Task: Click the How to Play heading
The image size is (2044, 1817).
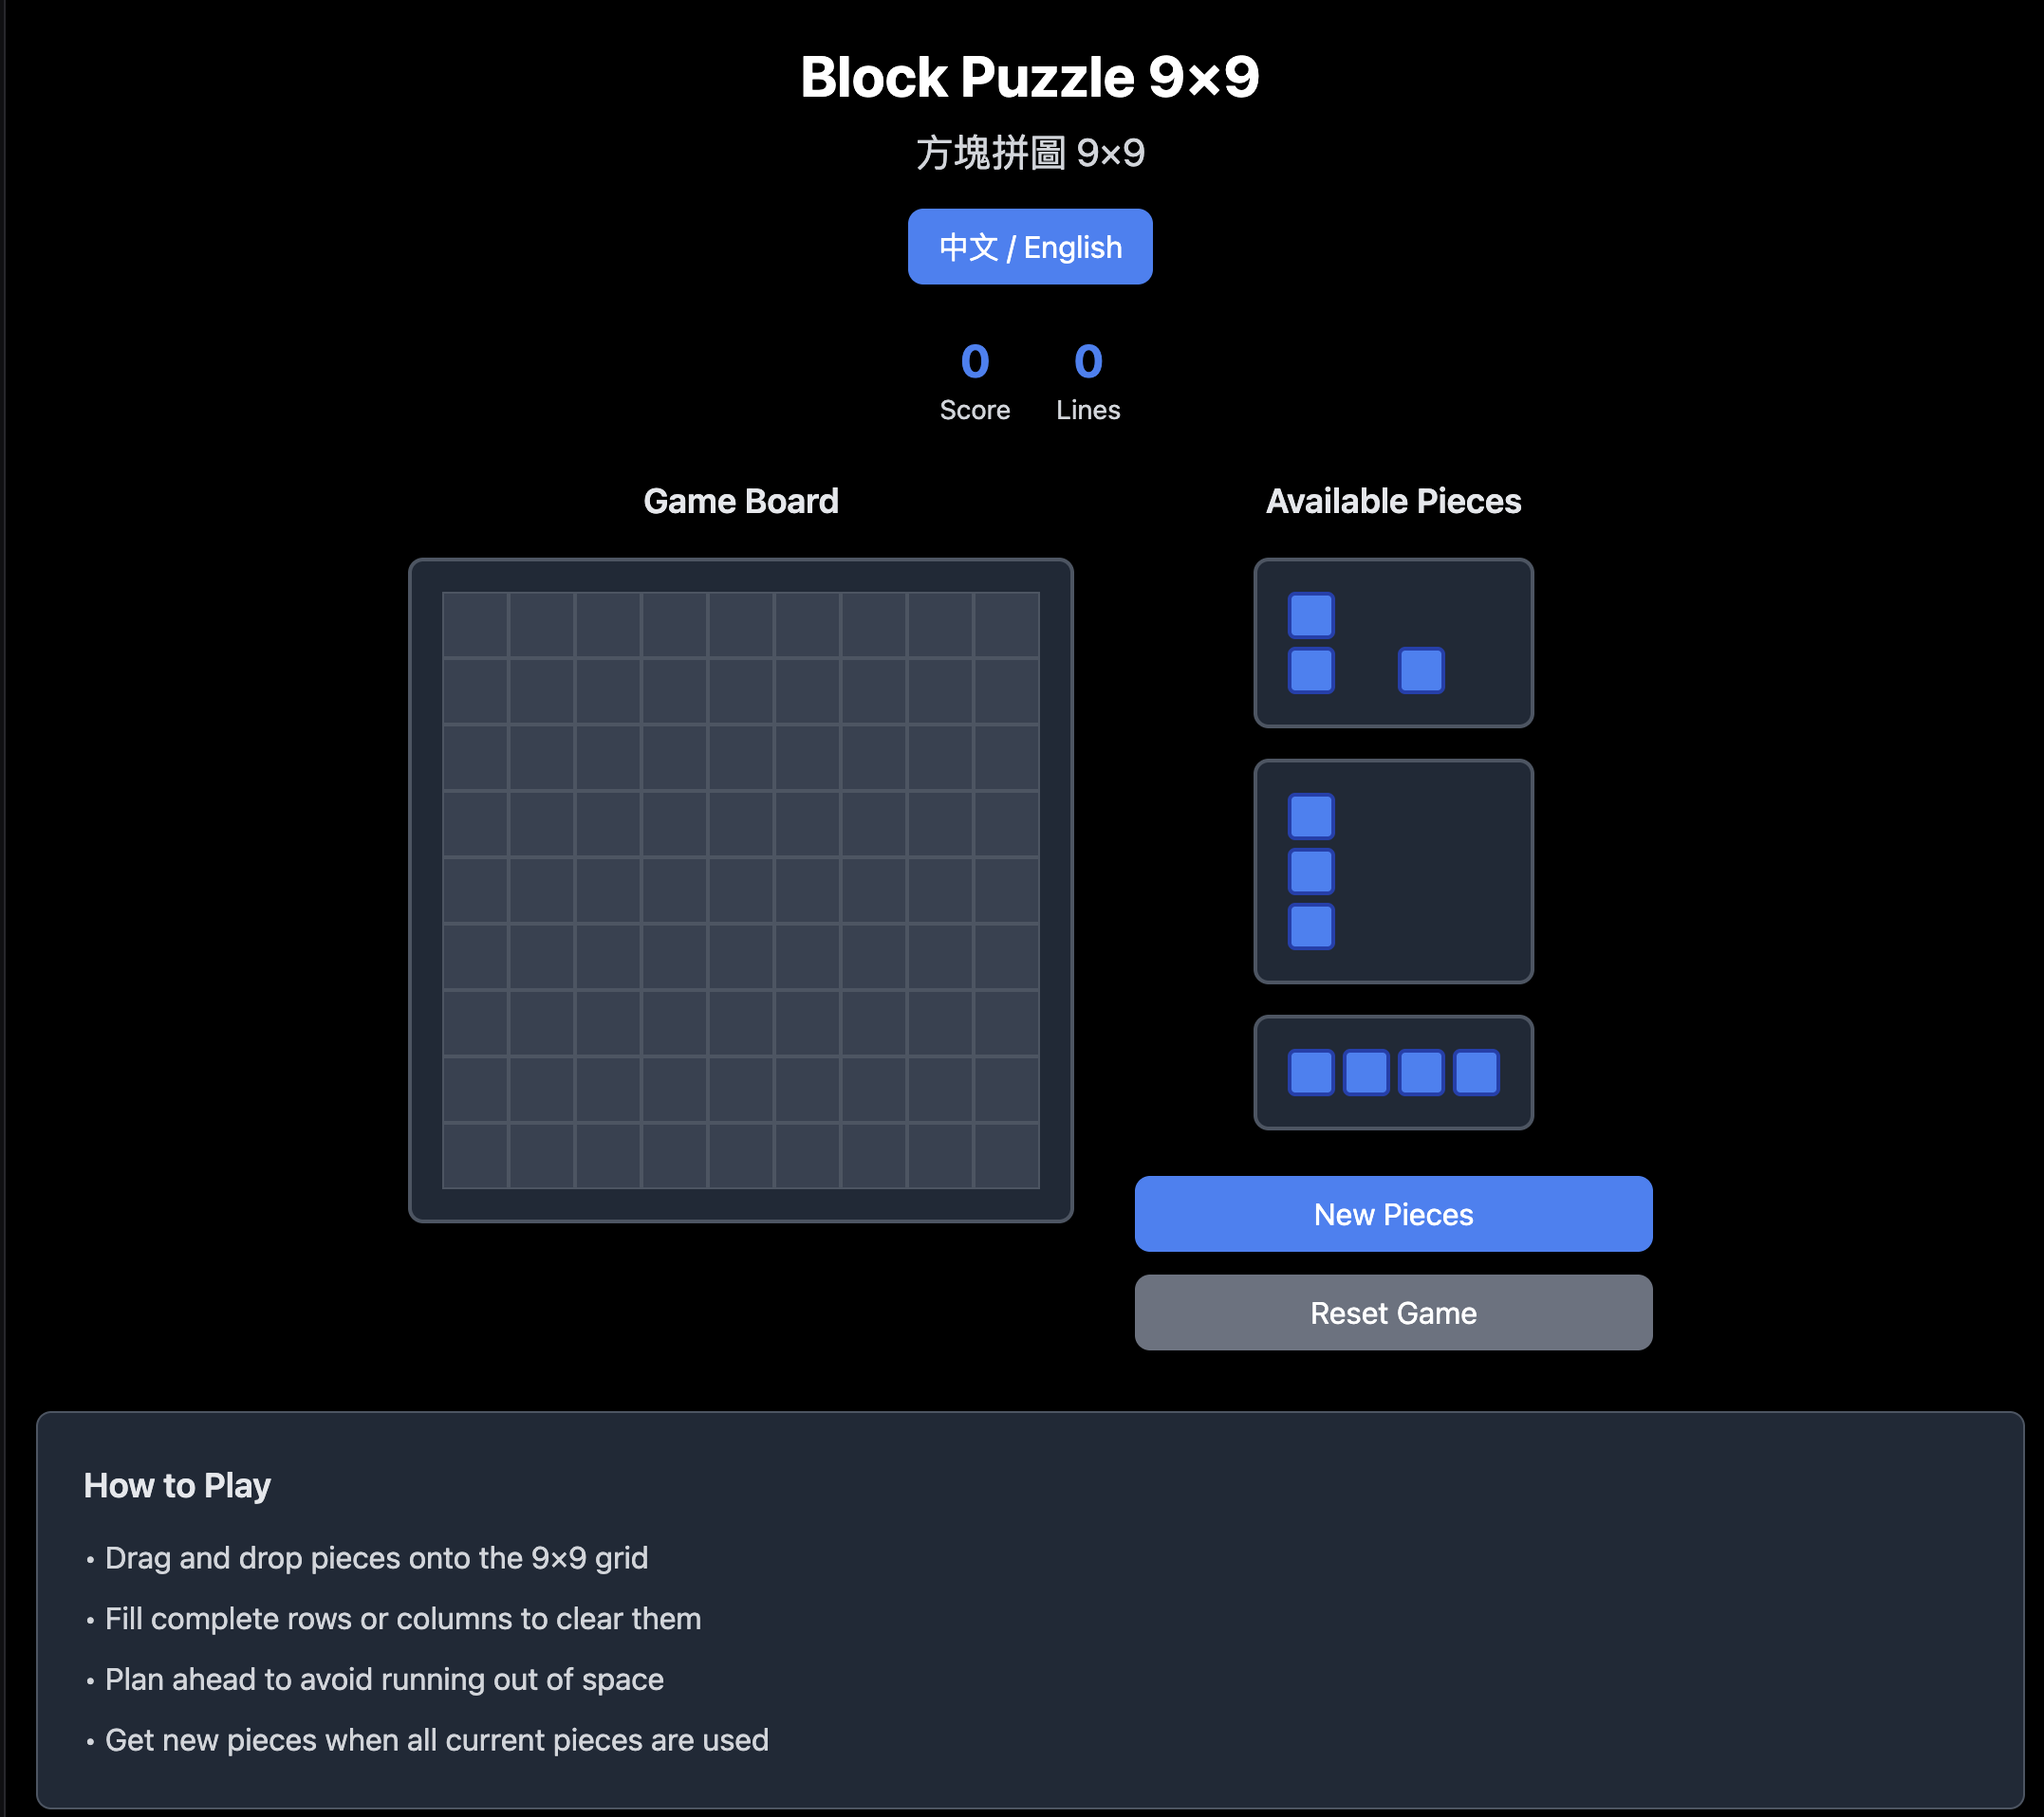Action: tap(177, 1485)
